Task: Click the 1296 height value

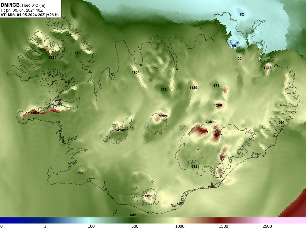Action: 218,105
